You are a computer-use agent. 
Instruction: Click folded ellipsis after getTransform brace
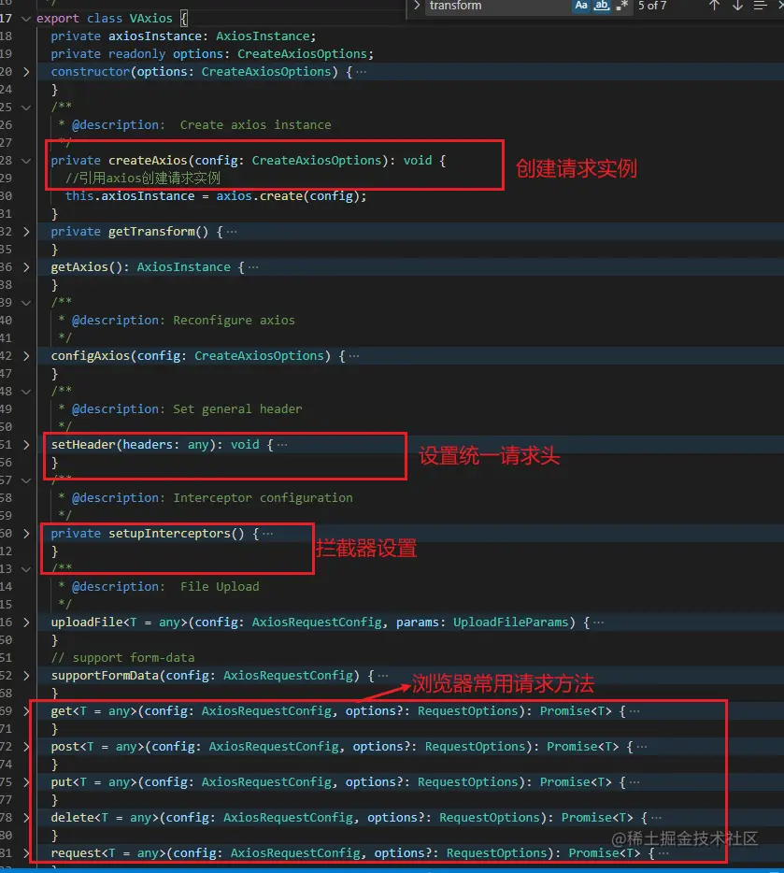(x=232, y=232)
